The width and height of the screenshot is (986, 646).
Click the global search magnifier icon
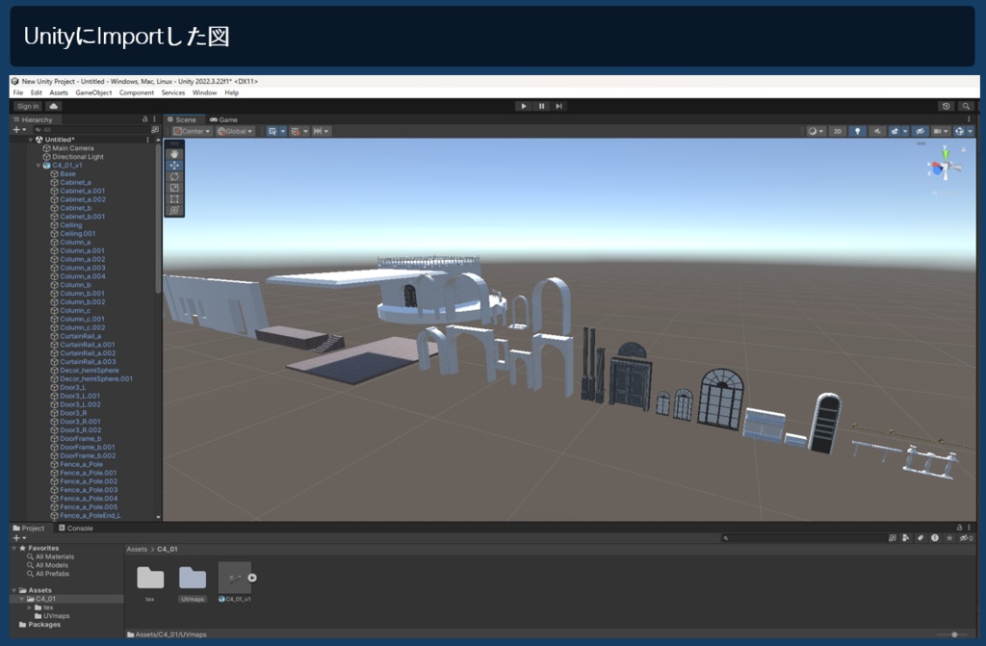click(966, 106)
